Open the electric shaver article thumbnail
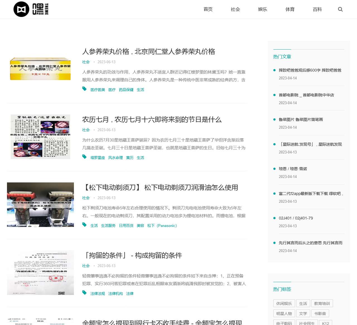Image resolution: width=357 pixels, height=325 pixels. tap(40, 205)
